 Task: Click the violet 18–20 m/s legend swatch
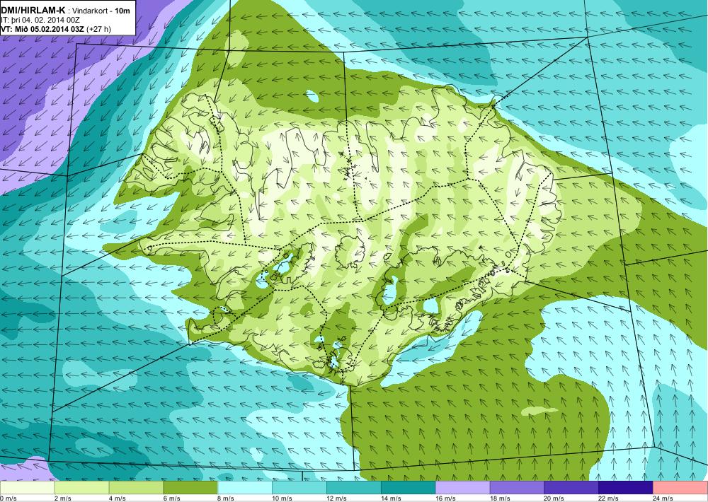pos(517,488)
